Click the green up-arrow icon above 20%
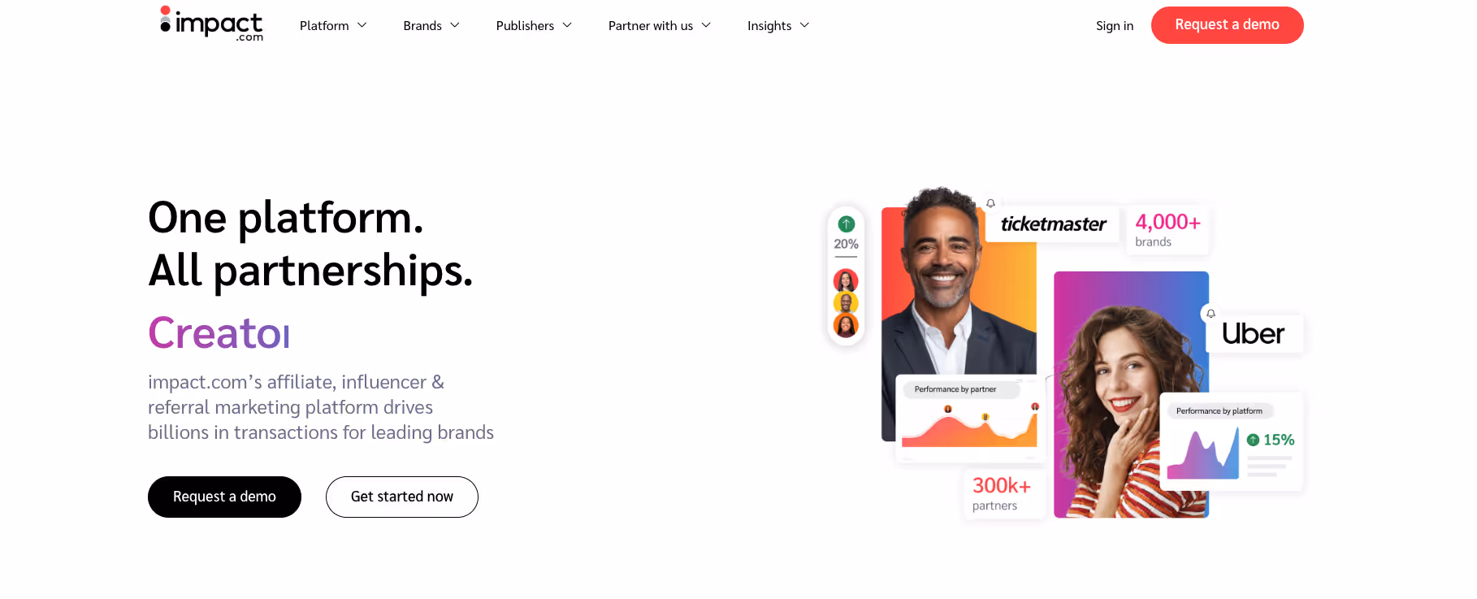The height and width of the screenshot is (599, 1477). [846, 224]
